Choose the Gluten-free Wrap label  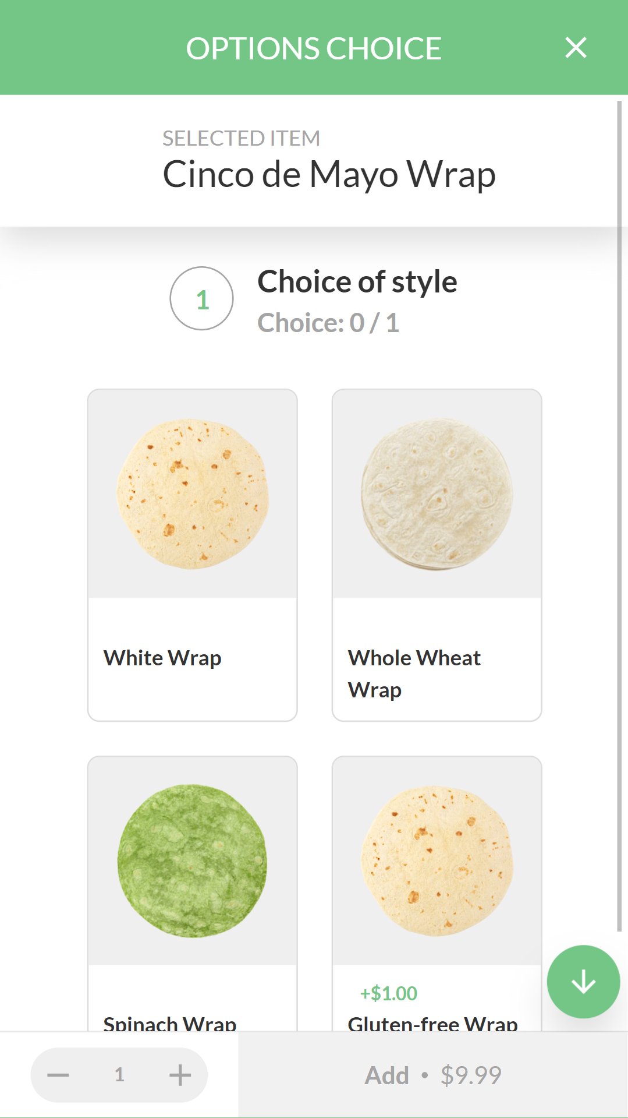(x=432, y=1023)
